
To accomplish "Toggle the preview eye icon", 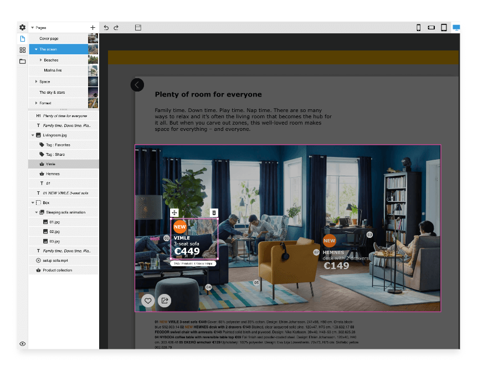I will 23,344.
